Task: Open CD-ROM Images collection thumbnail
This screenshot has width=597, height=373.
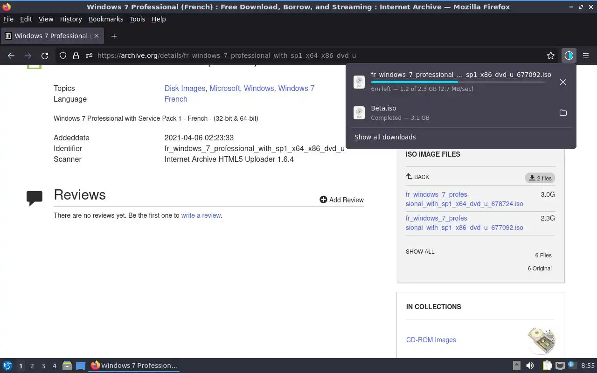Action: point(541,340)
